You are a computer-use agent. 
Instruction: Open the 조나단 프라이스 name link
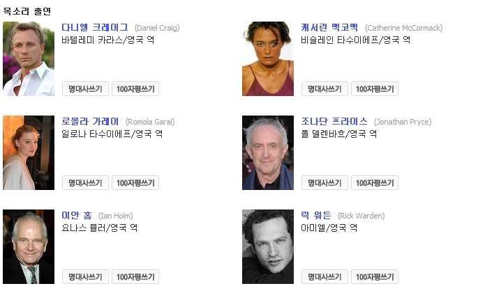(334, 122)
